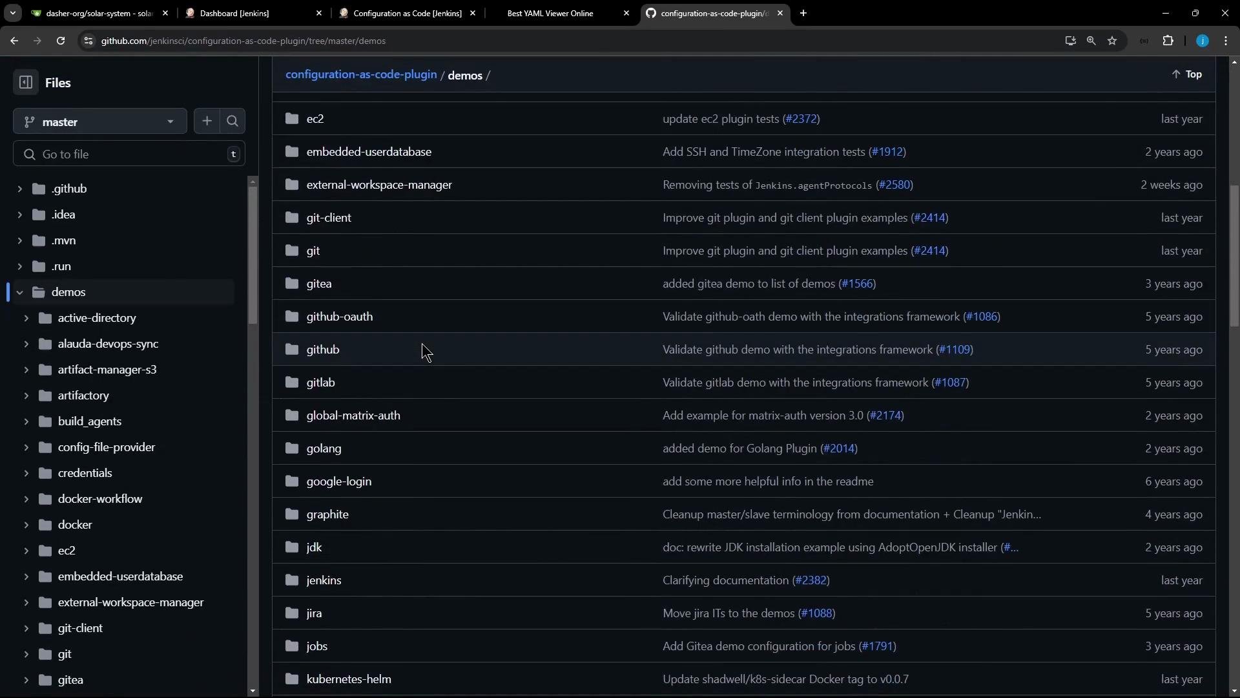Expand the credentials folder chevron
The height and width of the screenshot is (698, 1240).
(26, 473)
